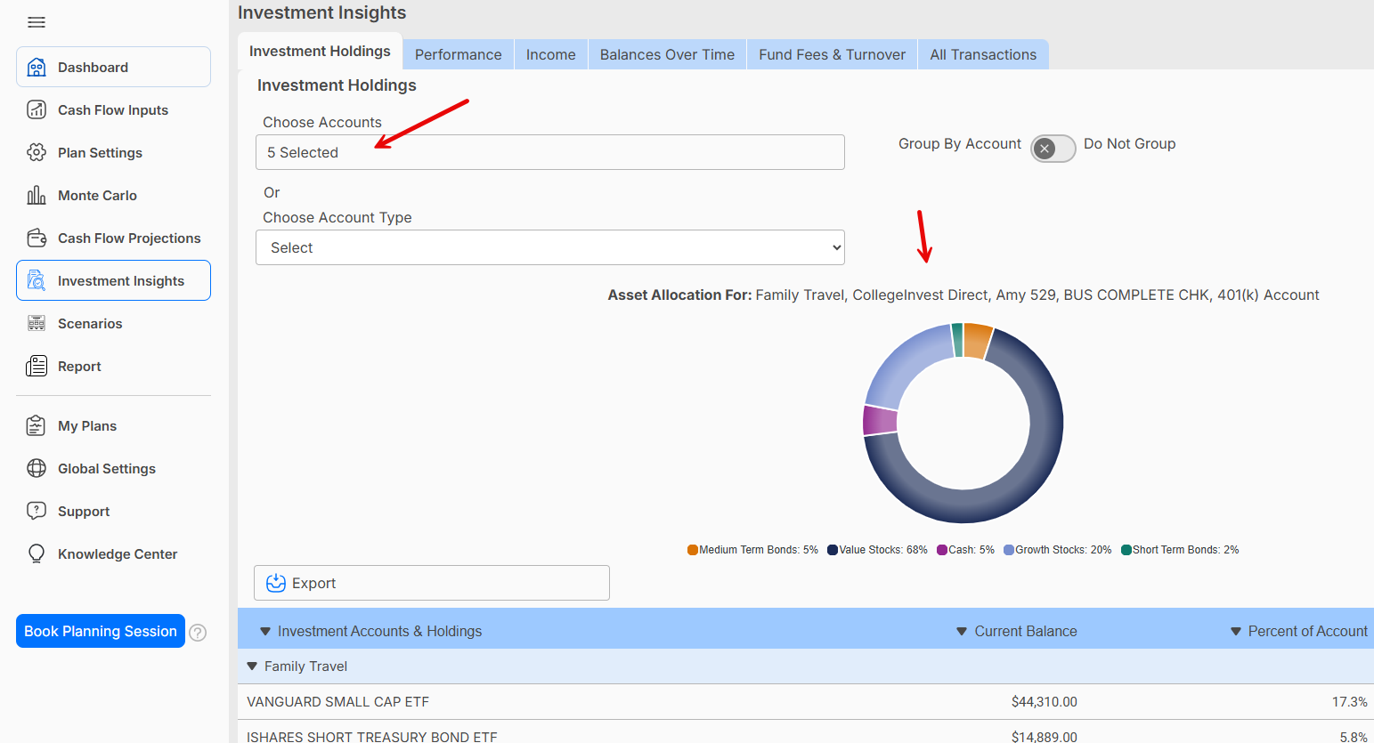Click Cash legend swatch
1374x743 pixels.
tap(942, 550)
